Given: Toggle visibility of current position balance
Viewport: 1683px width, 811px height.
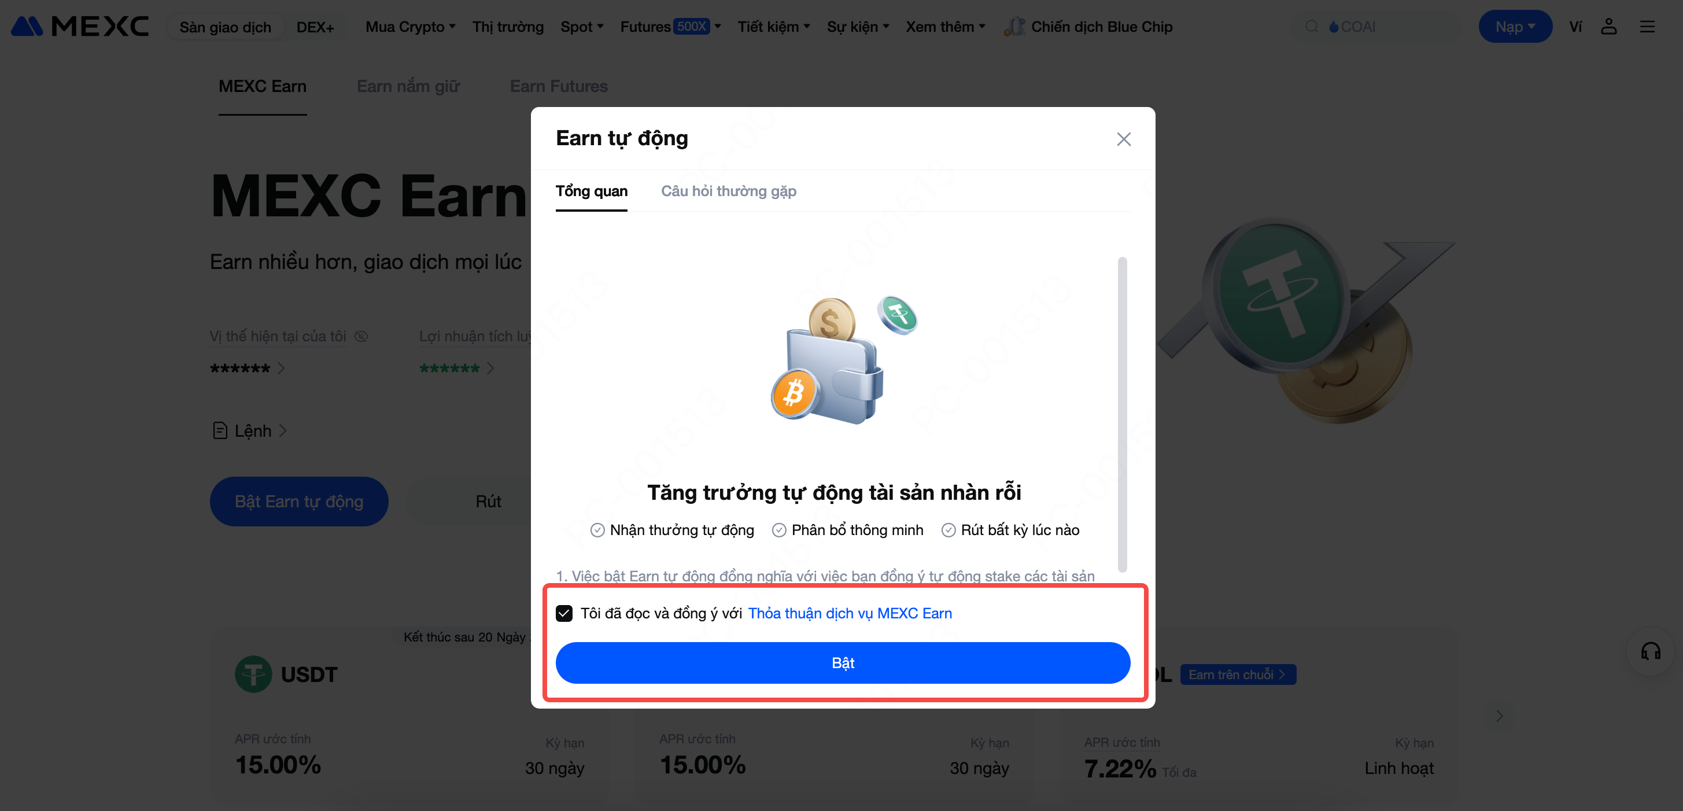Looking at the screenshot, I should click(361, 336).
